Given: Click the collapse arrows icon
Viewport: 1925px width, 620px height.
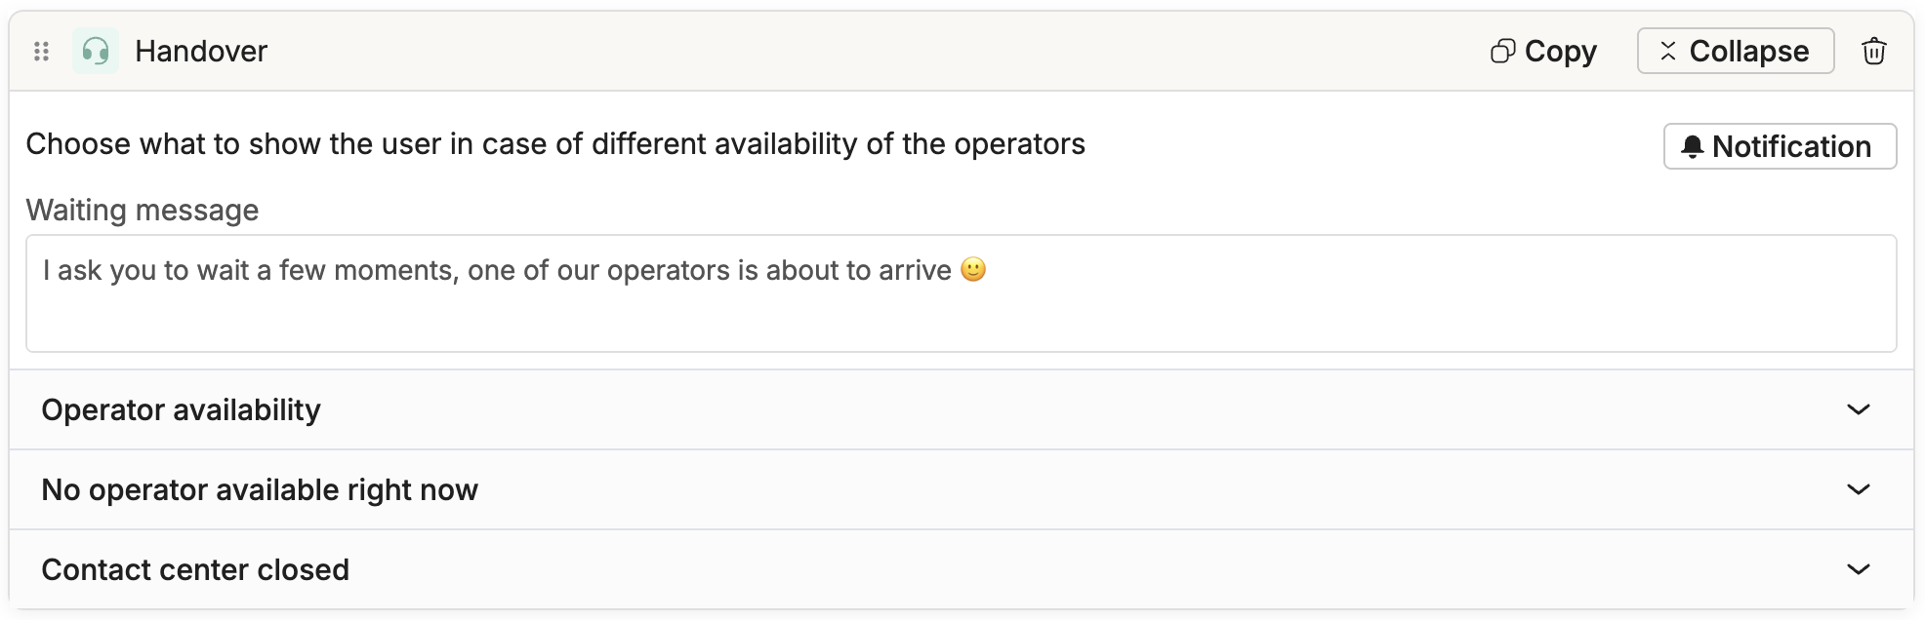Looking at the screenshot, I should point(1668,52).
